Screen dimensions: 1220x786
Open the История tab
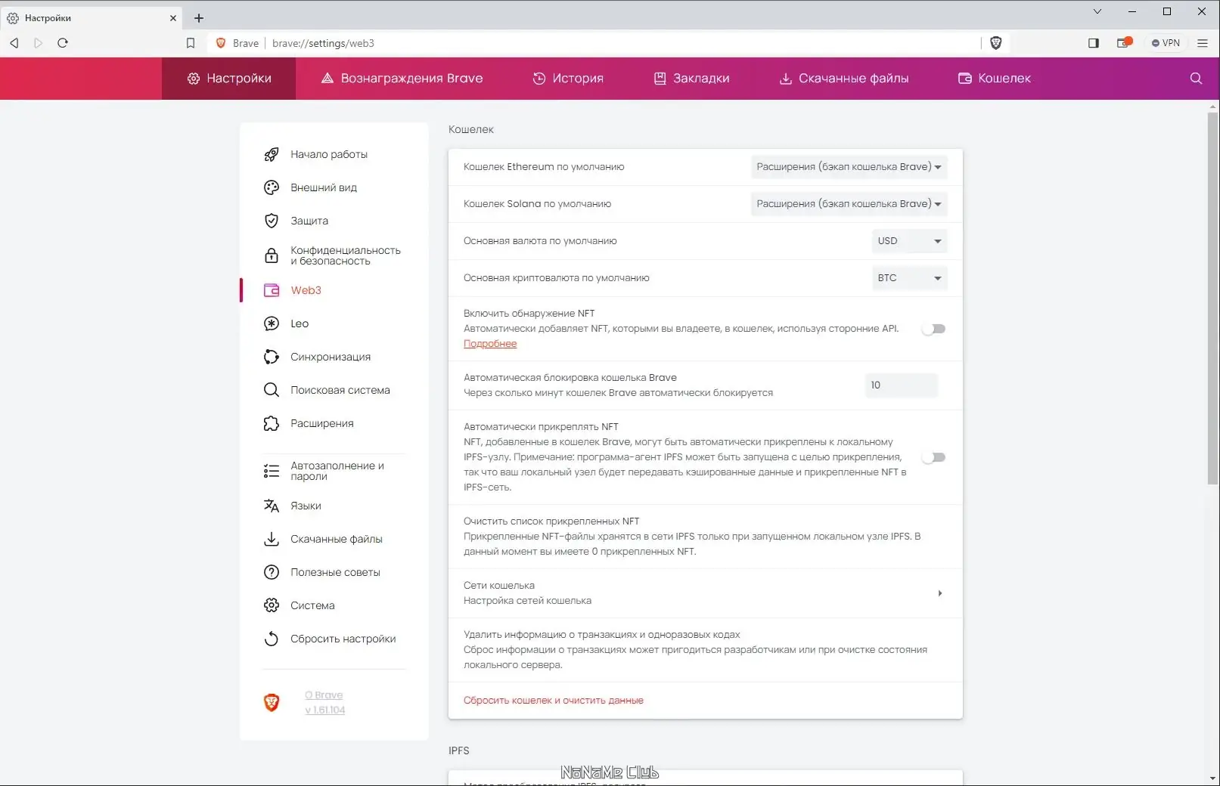(568, 79)
